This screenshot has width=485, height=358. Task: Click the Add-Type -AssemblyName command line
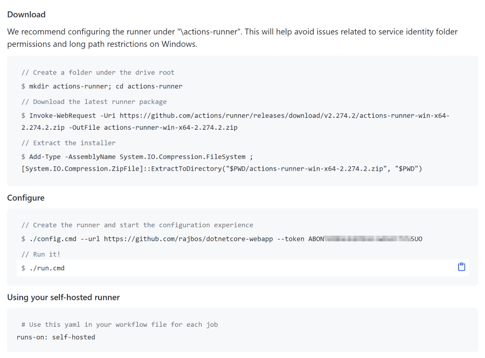[x=137, y=157]
